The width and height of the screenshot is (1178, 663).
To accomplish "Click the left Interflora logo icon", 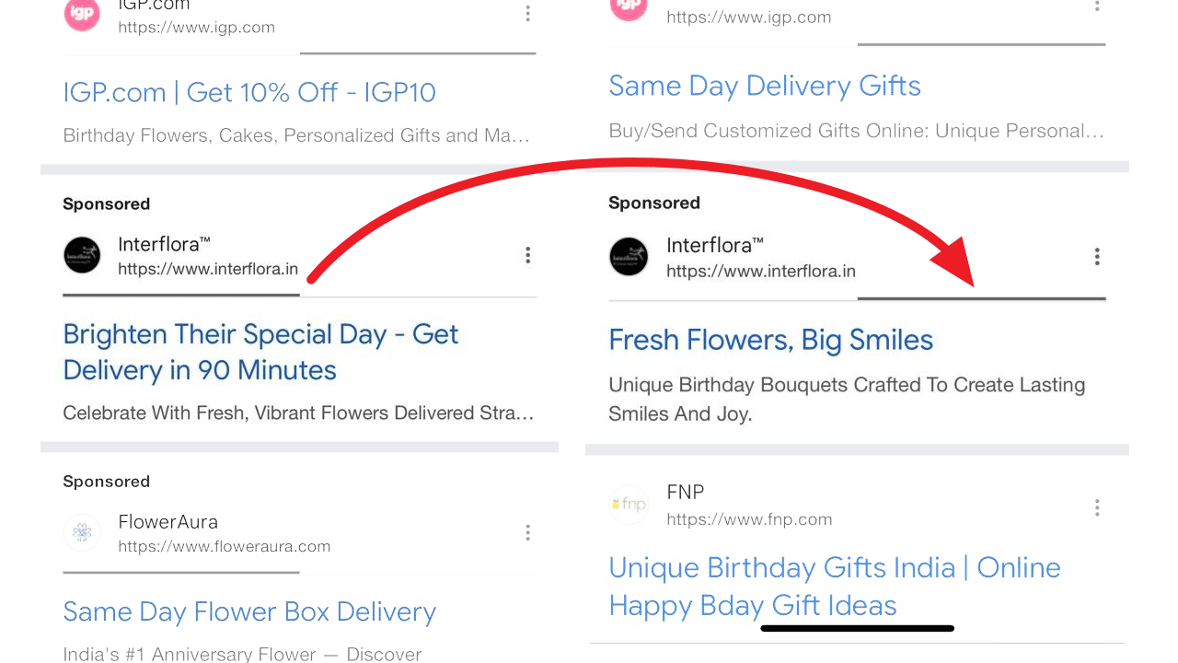I will [82, 255].
